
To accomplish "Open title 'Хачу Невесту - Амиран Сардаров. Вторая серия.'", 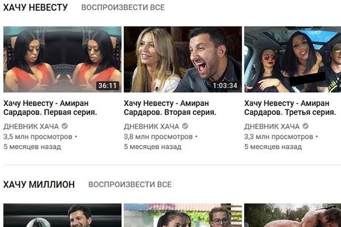I will click(170, 108).
